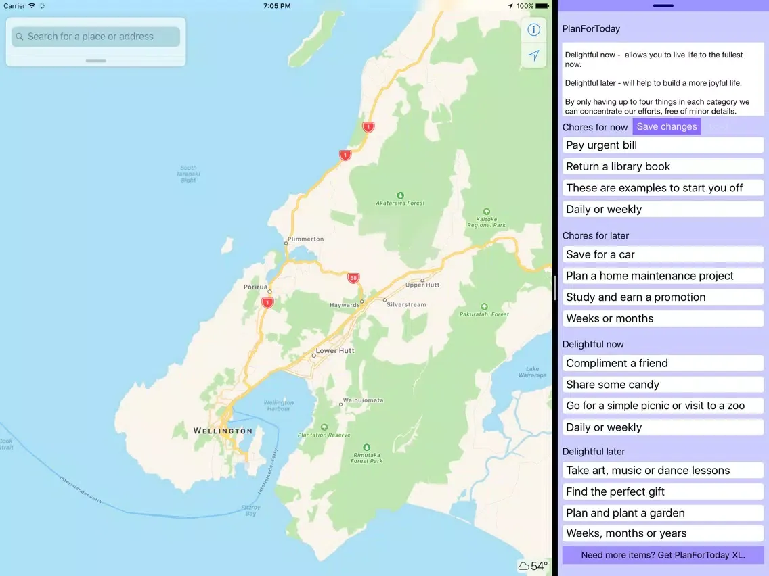Tap the Wellington Harbour label
The width and height of the screenshot is (769, 576).
279,406
